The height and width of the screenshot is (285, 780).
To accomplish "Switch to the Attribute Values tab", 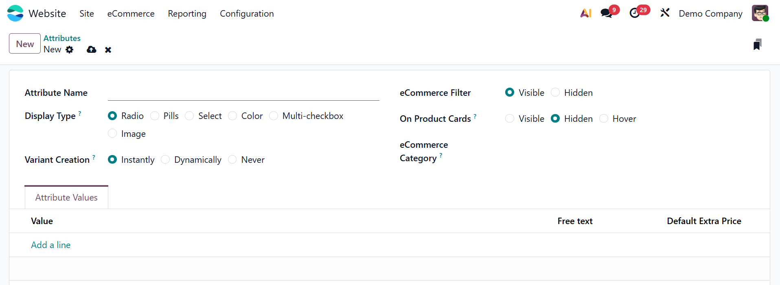I will [66, 197].
